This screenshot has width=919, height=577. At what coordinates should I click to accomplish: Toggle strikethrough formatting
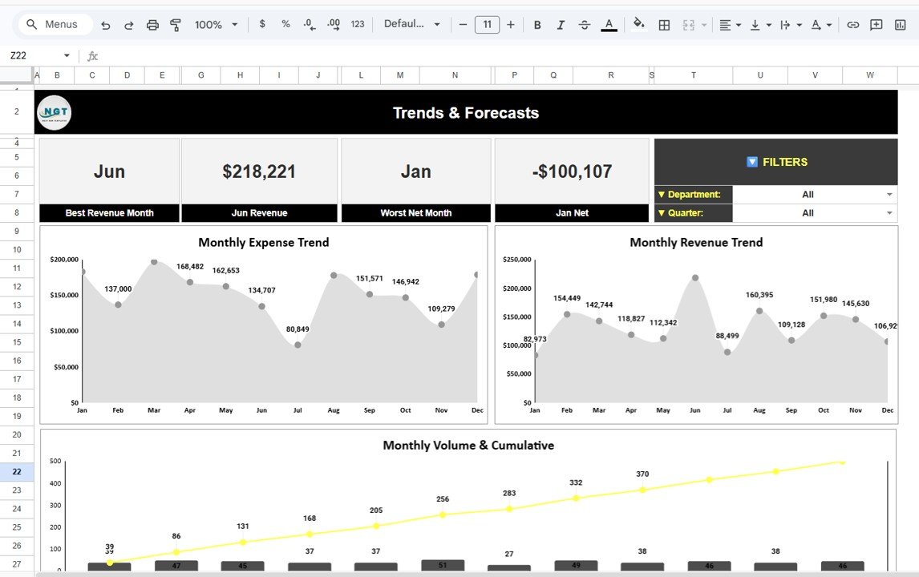tap(584, 25)
